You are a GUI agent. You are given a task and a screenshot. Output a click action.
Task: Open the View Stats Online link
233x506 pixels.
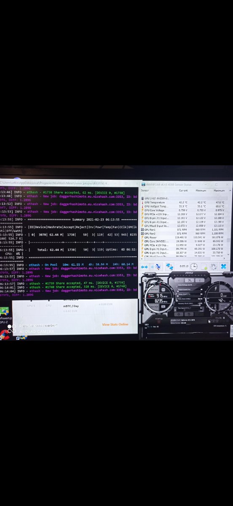[115, 324]
